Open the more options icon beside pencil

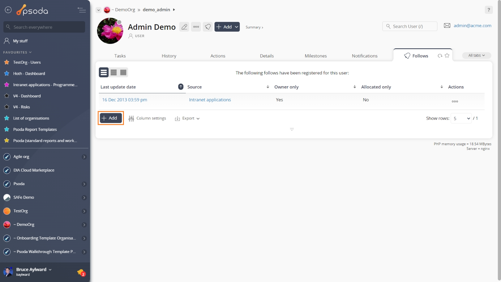196,27
